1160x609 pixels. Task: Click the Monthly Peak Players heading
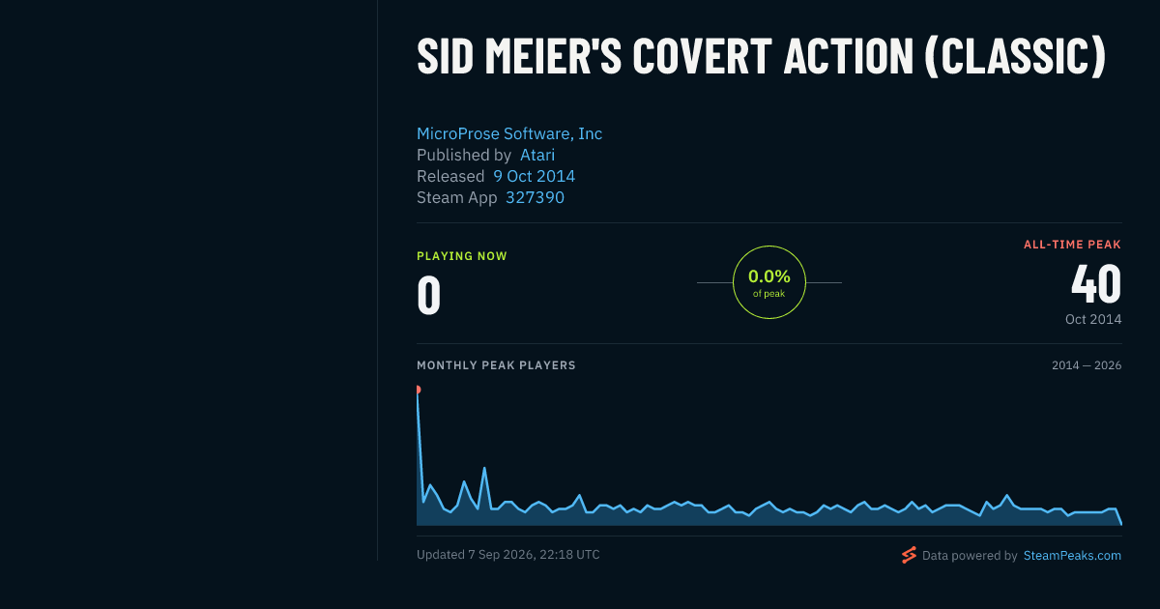pos(496,365)
